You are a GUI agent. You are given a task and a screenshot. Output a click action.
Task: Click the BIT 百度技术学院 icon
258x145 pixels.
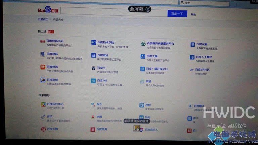pyautogui.click(x=94, y=42)
